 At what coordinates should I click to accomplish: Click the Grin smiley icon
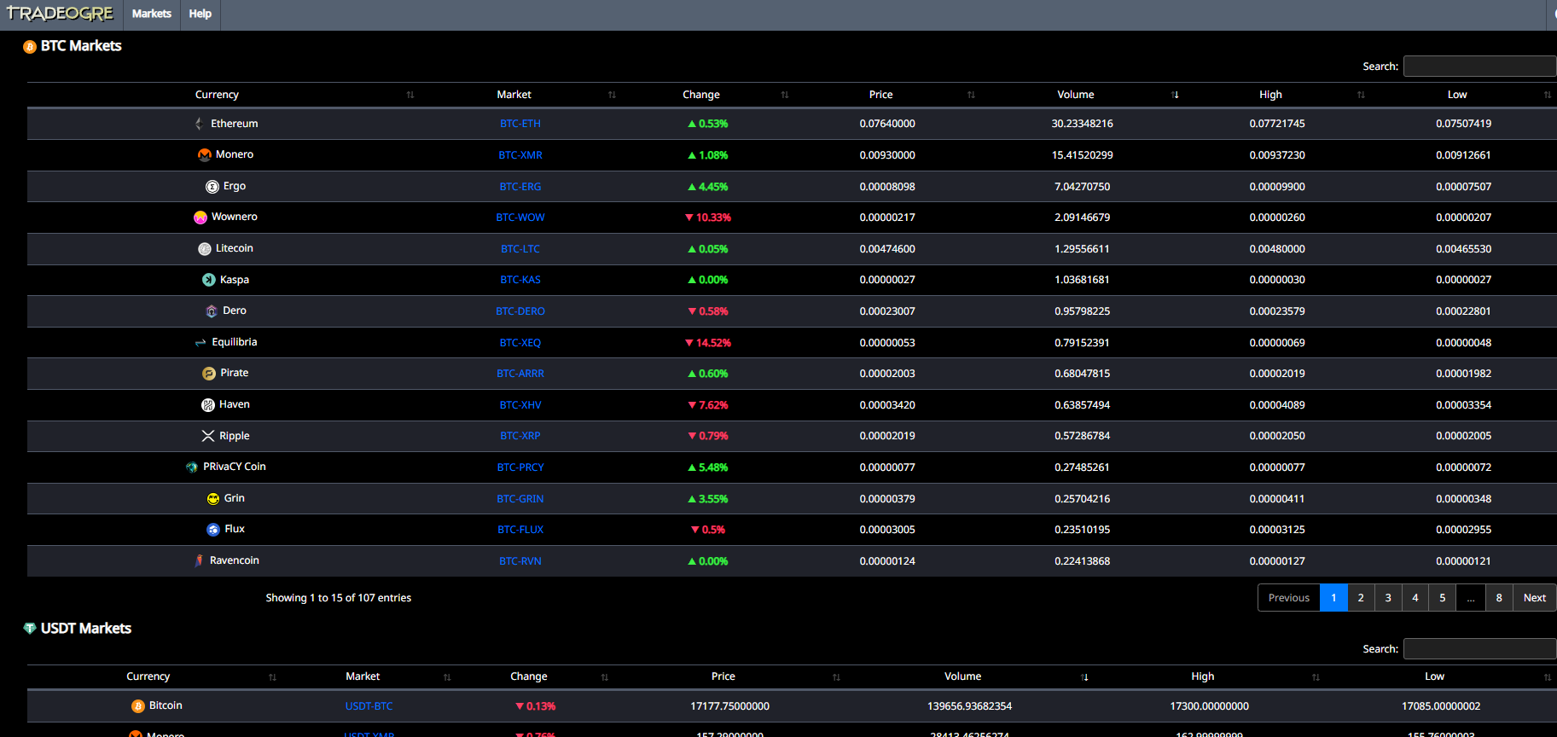tap(213, 498)
